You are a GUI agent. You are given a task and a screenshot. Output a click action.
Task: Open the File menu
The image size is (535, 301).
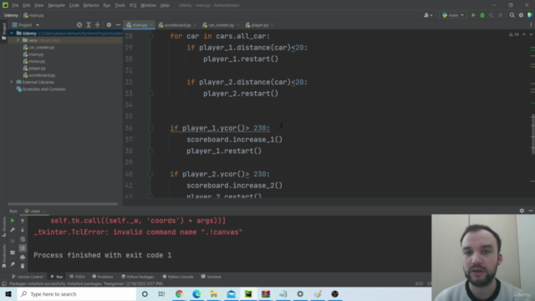pyautogui.click(x=15, y=5)
